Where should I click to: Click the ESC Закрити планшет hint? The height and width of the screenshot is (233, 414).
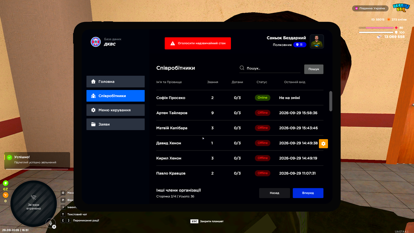(207, 221)
